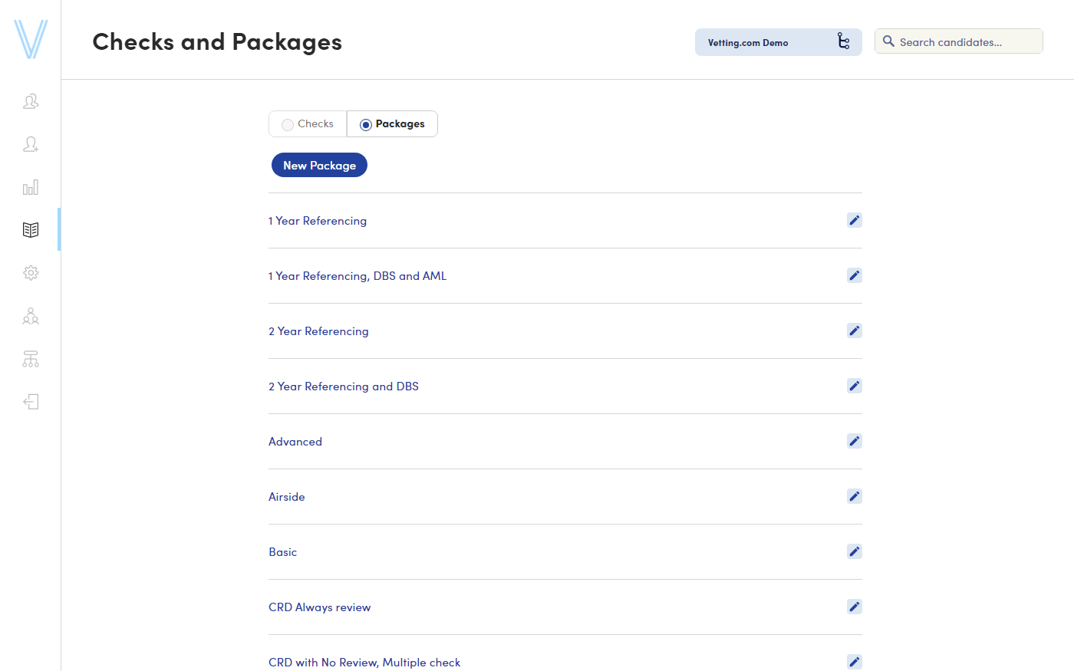
Task: Click the add candidate sidebar icon
Action: point(31,144)
